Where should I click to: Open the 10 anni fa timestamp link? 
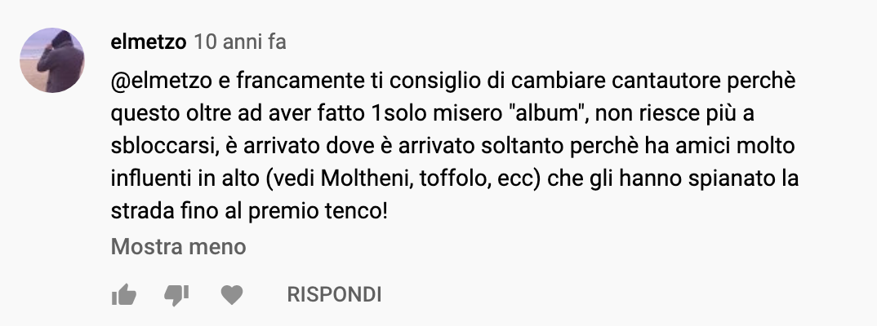[240, 42]
